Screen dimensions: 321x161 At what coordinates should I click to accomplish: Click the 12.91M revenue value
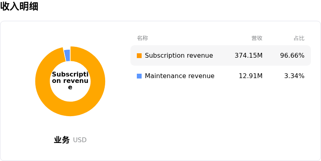tap(251, 76)
